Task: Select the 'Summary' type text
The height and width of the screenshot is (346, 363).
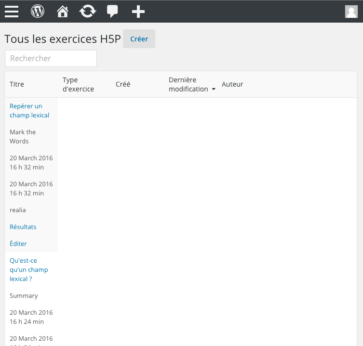Action: (24, 295)
